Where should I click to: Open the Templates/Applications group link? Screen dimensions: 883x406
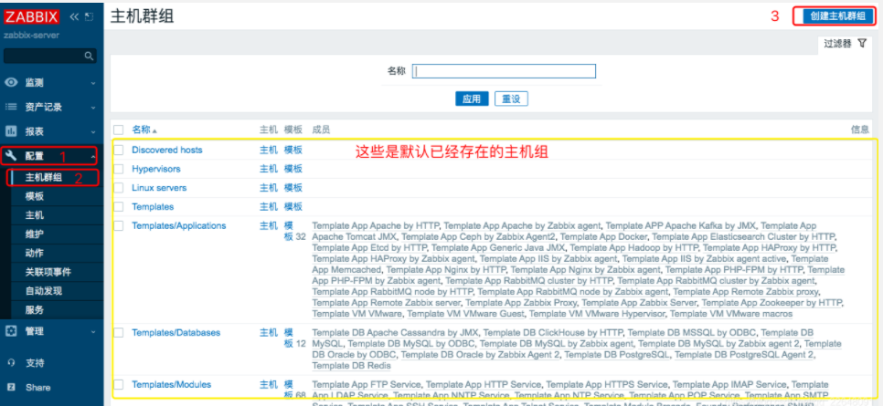click(178, 225)
